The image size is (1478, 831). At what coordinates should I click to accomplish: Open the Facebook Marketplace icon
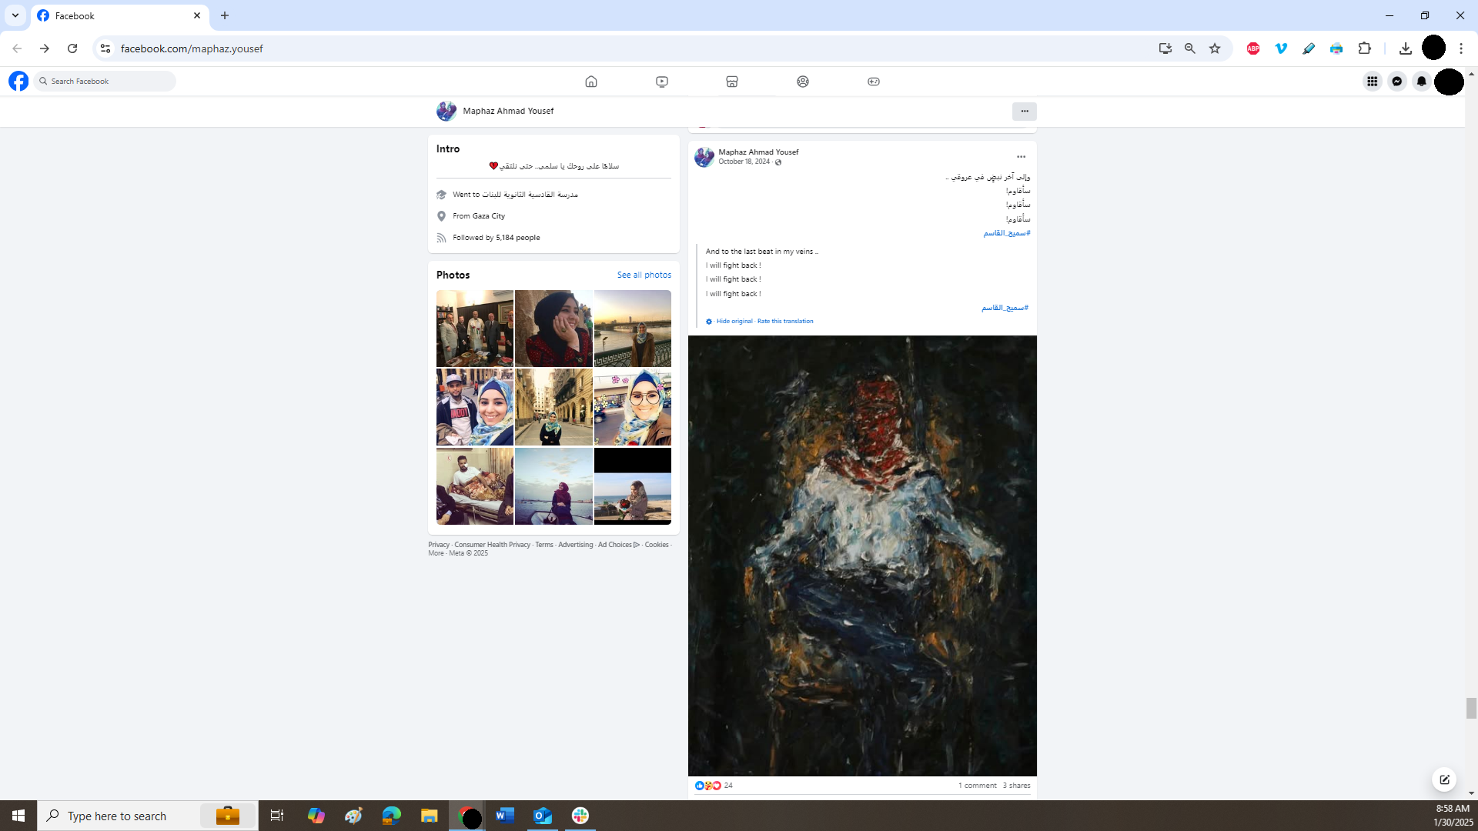coord(732,82)
